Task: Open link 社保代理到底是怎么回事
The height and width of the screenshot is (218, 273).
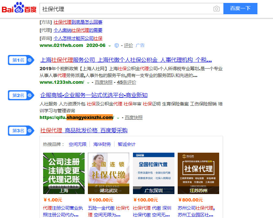Action: click(x=78, y=22)
